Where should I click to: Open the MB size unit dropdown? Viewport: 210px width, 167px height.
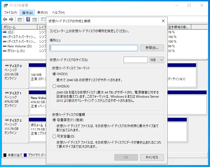157,60
